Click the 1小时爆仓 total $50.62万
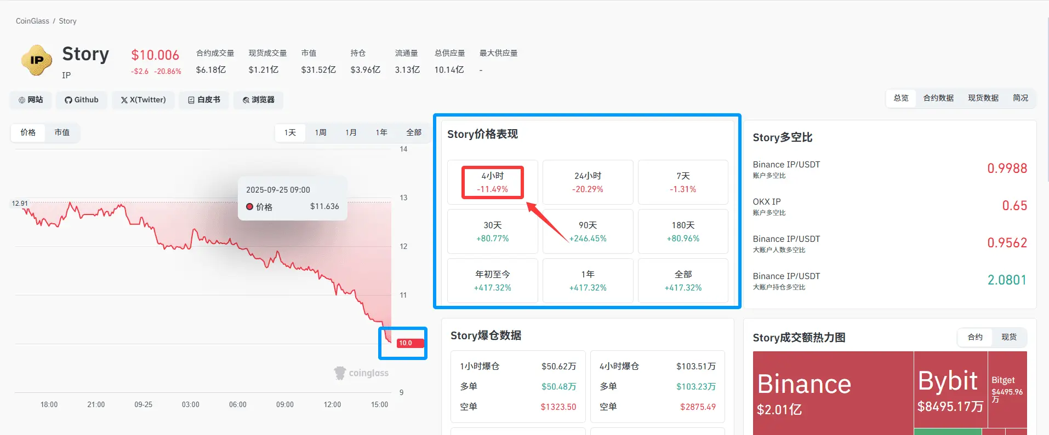Viewport: 1049px width, 435px height. point(558,366)
